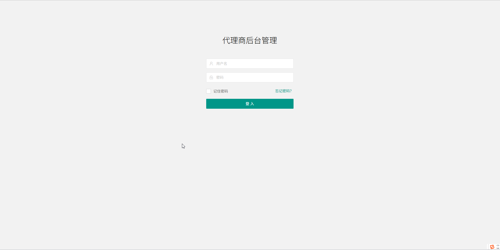
Task: Click the user avatar icon in username field
Action: 211,64
